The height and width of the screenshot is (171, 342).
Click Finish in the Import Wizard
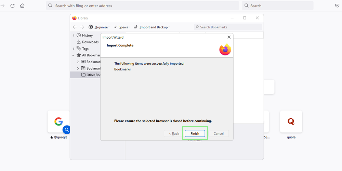(x=195, y=133)
